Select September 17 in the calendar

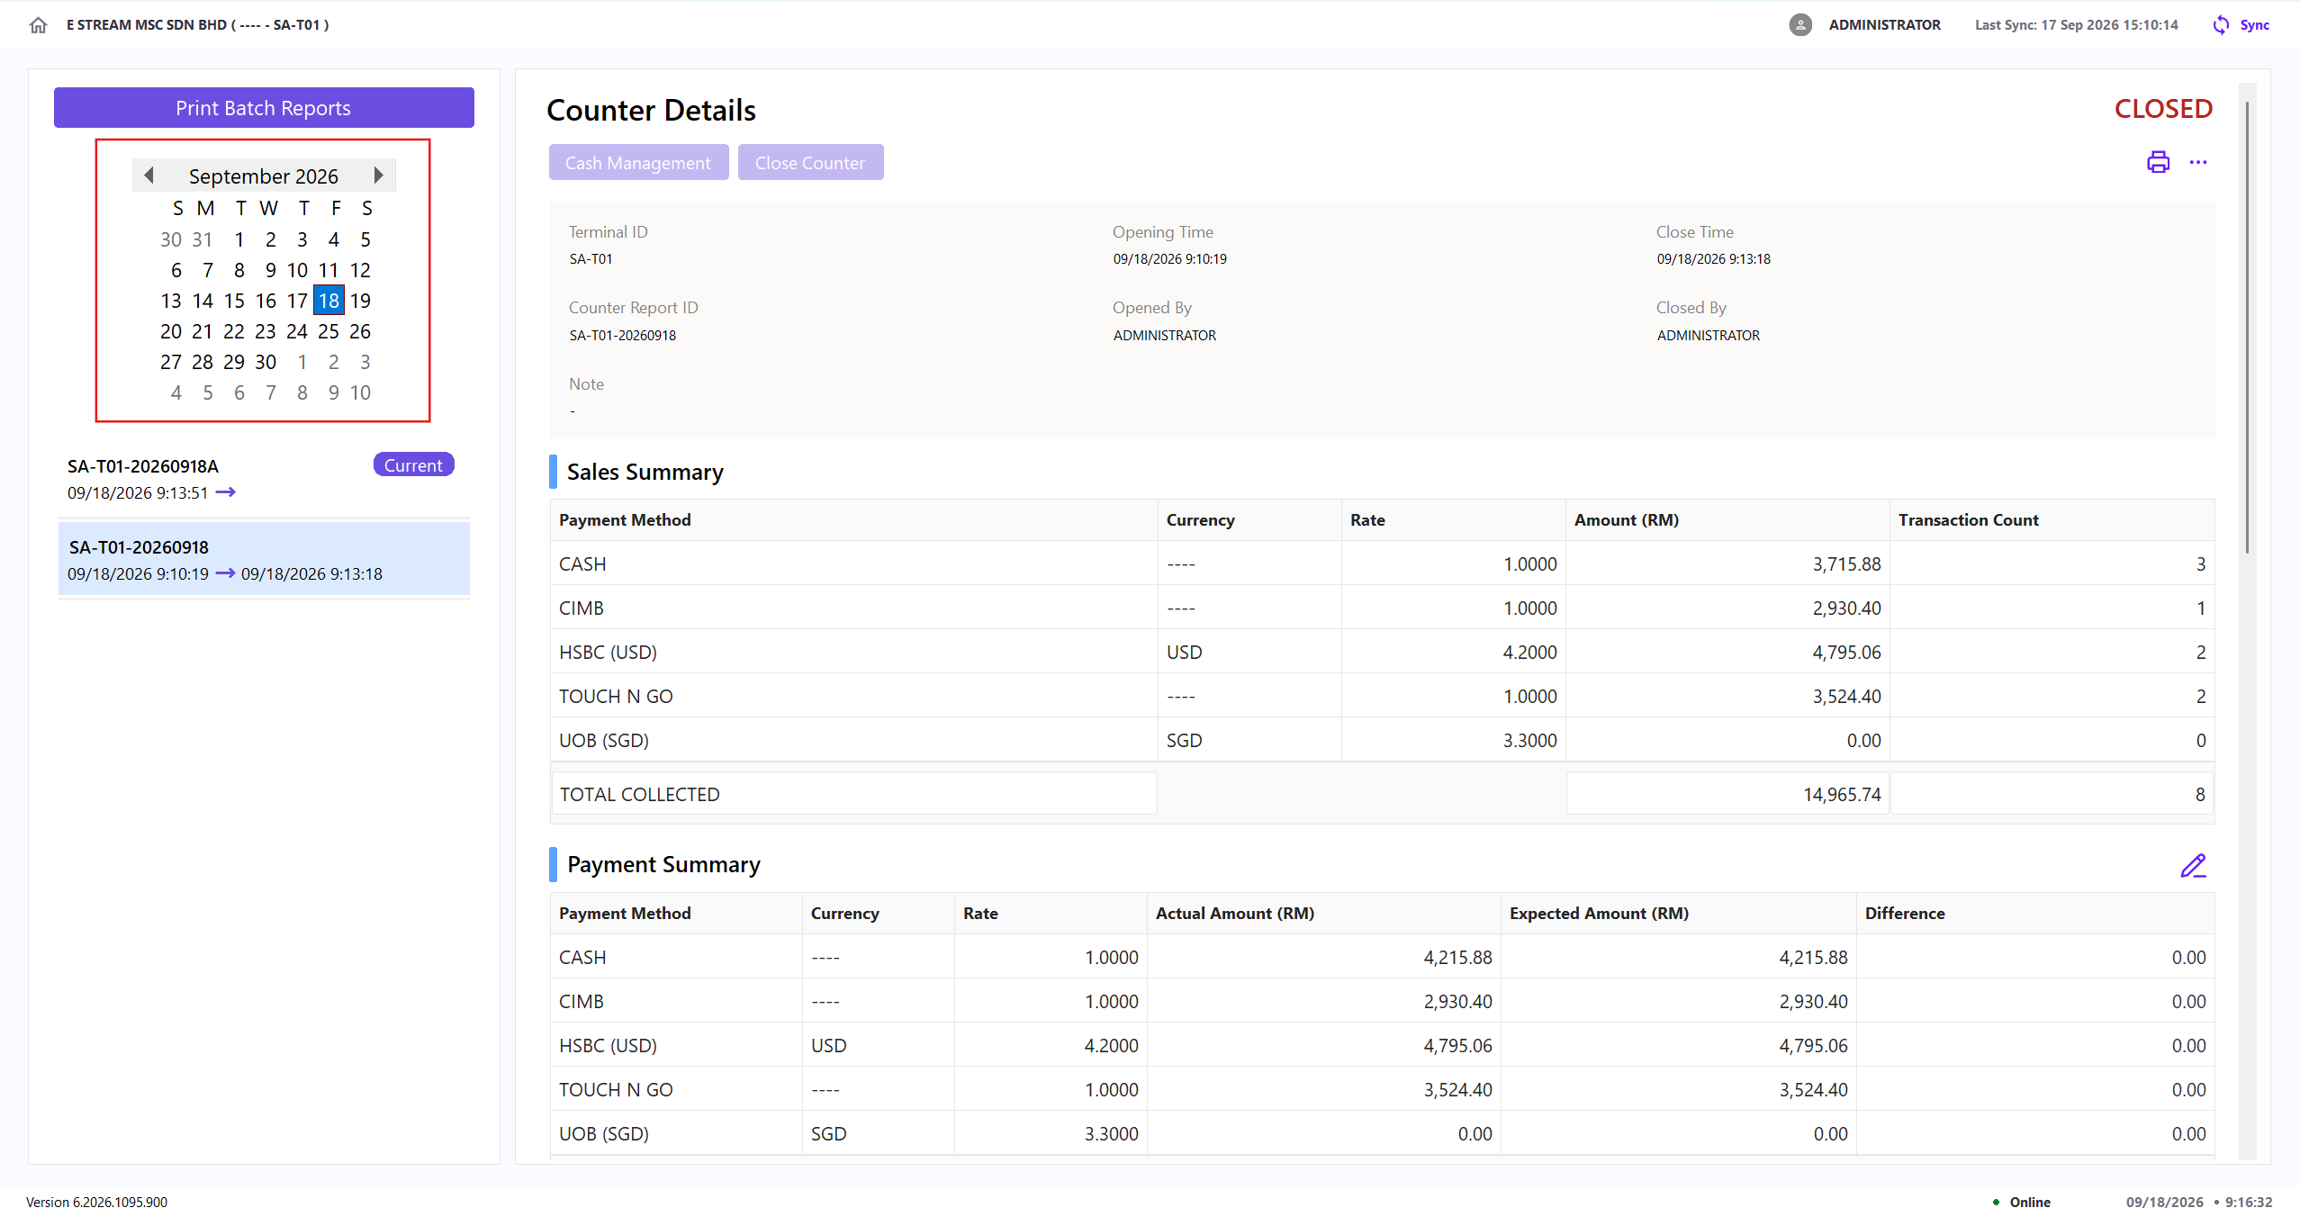pos(297,301)
